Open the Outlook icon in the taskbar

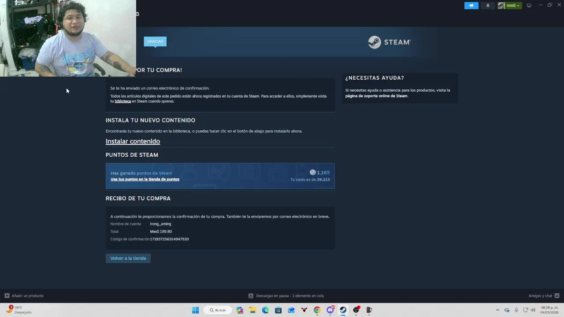coord(291,310)
